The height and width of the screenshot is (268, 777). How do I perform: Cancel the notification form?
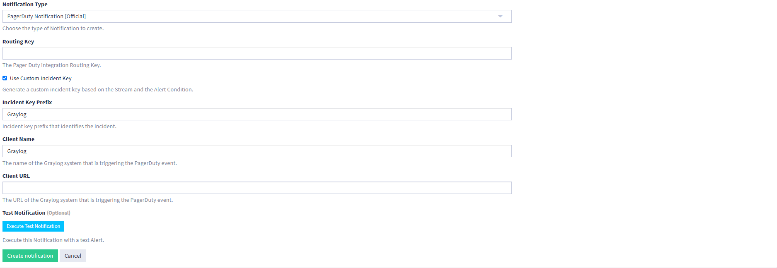point(73,256)
